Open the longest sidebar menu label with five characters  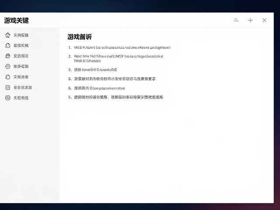coord(23,87)
